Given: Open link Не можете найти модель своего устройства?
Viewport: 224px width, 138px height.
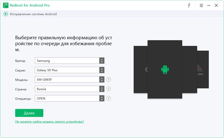Looking at the screenshot, I should [x=49, y=122].
